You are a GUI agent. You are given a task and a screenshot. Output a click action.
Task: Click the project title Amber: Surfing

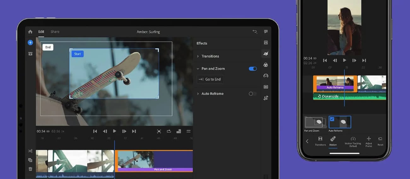[148, 32]
